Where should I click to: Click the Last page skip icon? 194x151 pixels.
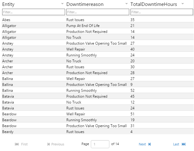coord(184,144)
